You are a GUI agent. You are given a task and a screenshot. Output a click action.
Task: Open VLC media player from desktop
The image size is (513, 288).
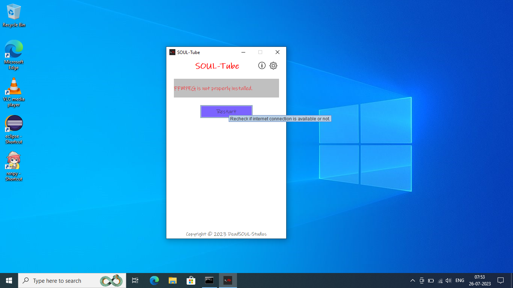14,86
